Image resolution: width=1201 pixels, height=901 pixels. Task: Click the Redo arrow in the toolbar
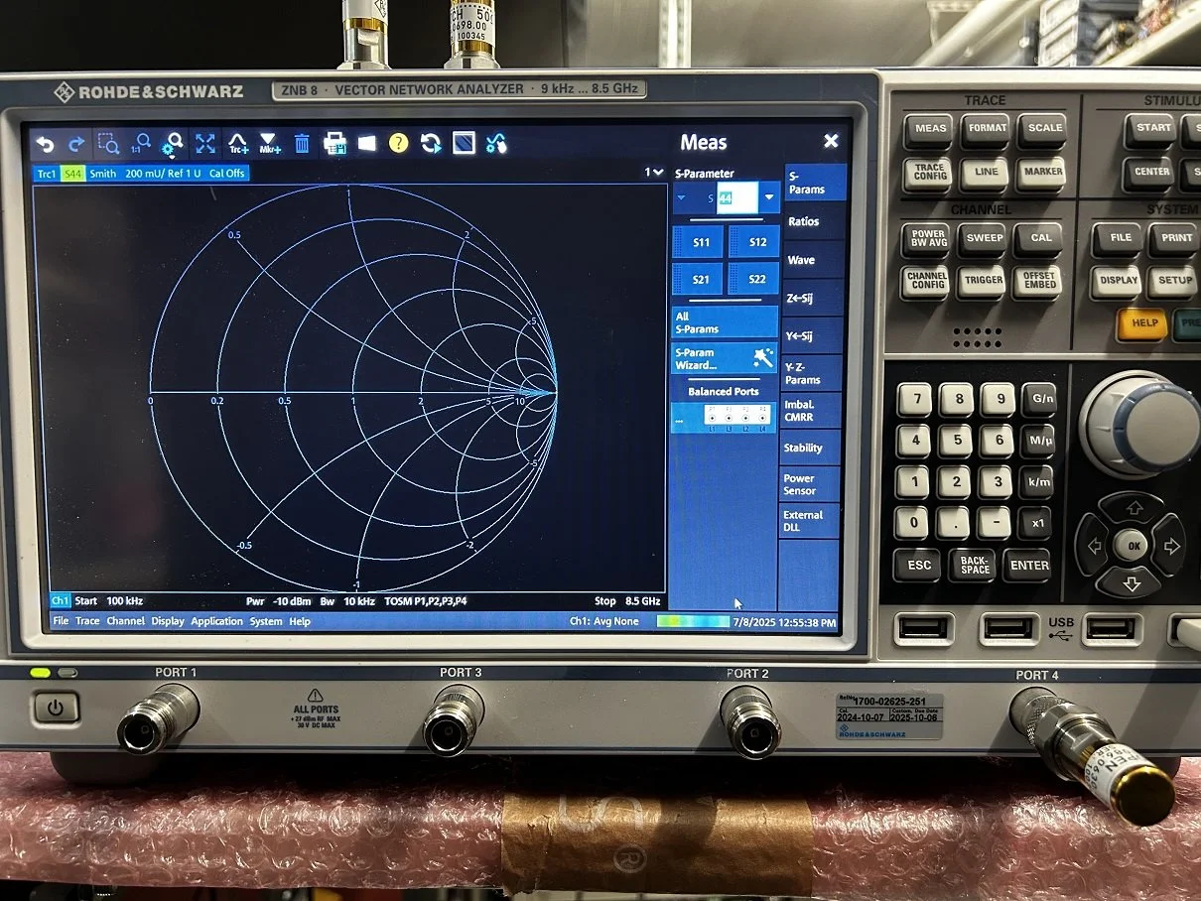click(x=76, y=145)
